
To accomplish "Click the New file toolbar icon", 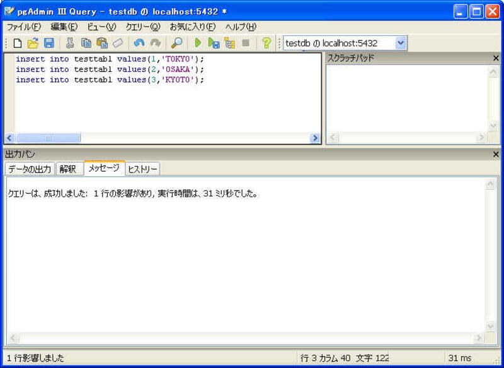I will pos(17,44).
